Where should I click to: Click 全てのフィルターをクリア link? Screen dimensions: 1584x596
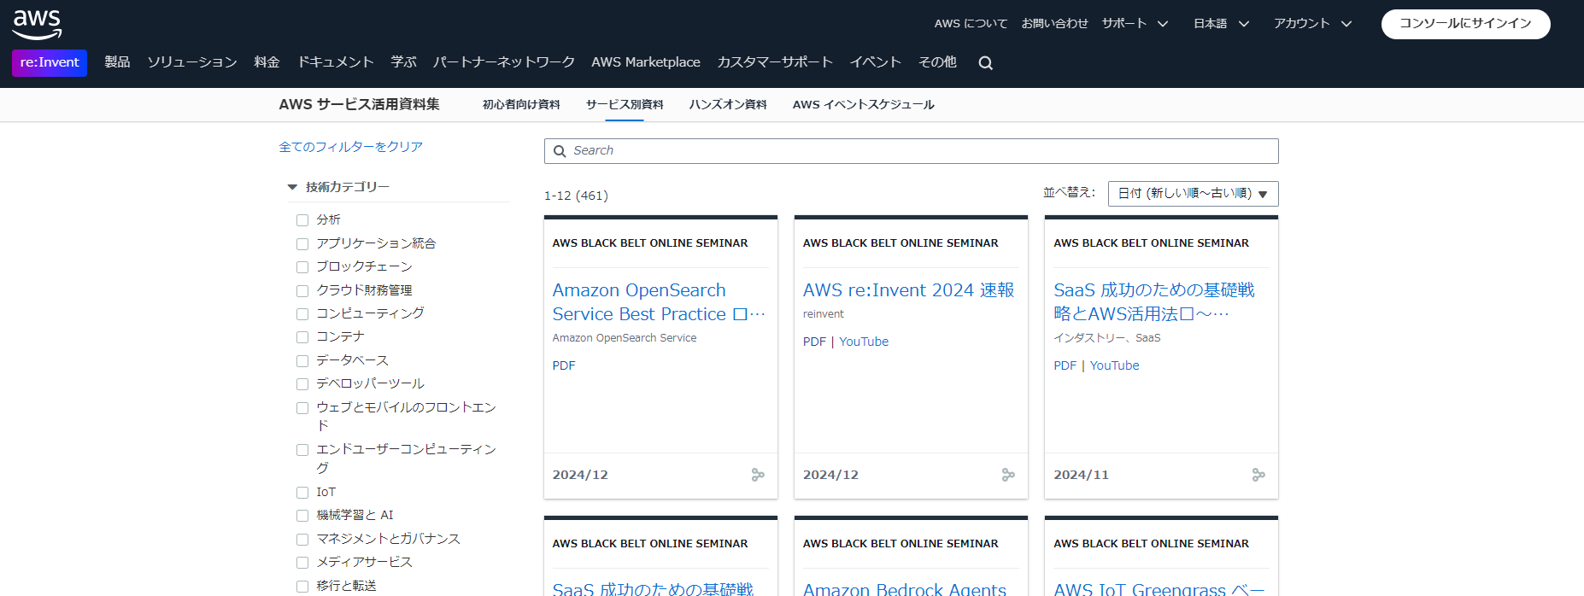pyautogui.click(x=351, y=147)
